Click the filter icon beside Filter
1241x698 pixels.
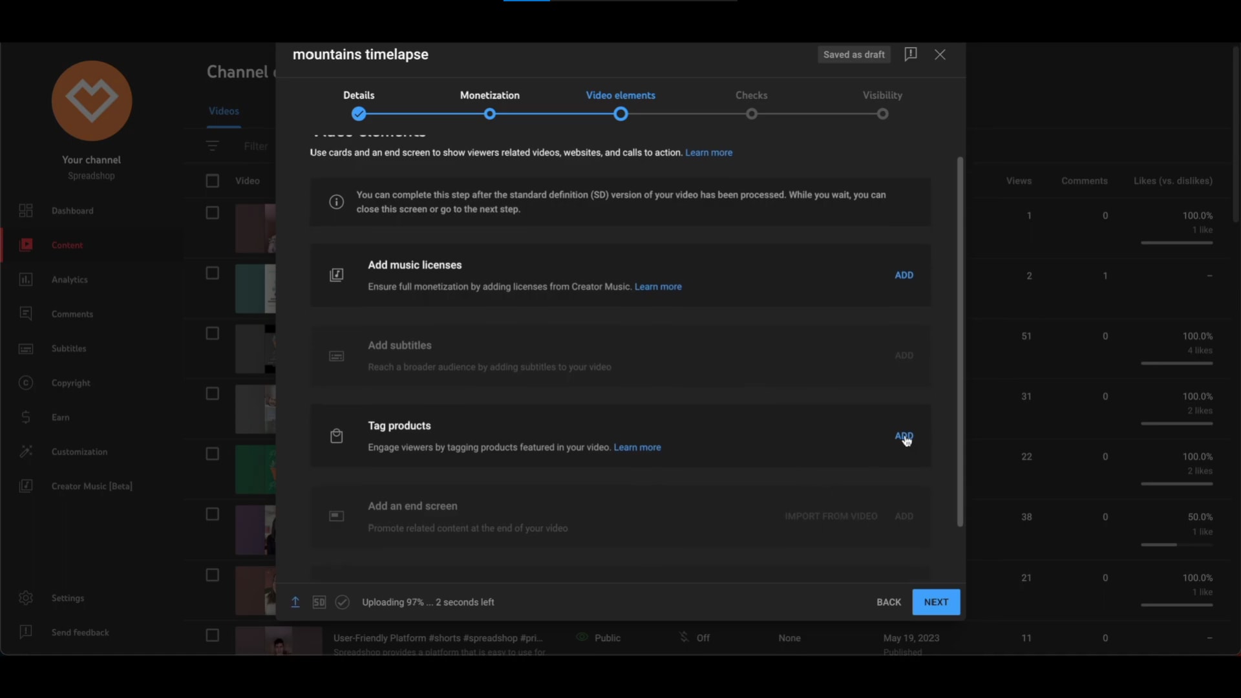(213, 146)
